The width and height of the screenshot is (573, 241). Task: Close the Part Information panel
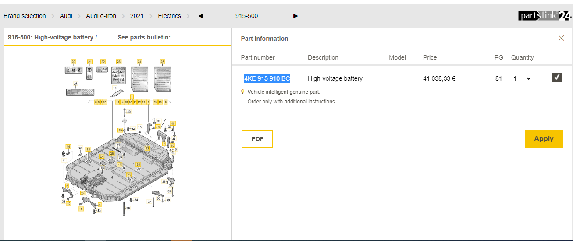[561, 38]
